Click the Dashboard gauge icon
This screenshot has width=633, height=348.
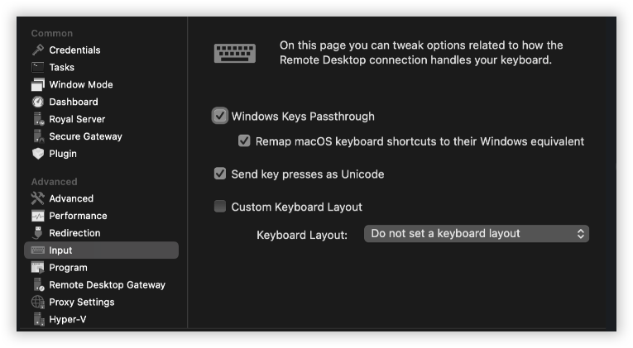[38, 102]
